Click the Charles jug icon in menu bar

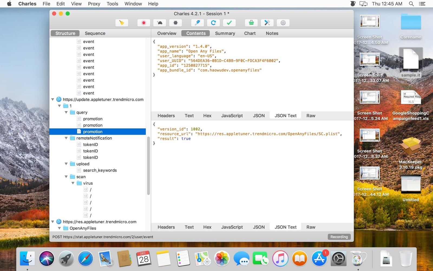pos(353,4)
